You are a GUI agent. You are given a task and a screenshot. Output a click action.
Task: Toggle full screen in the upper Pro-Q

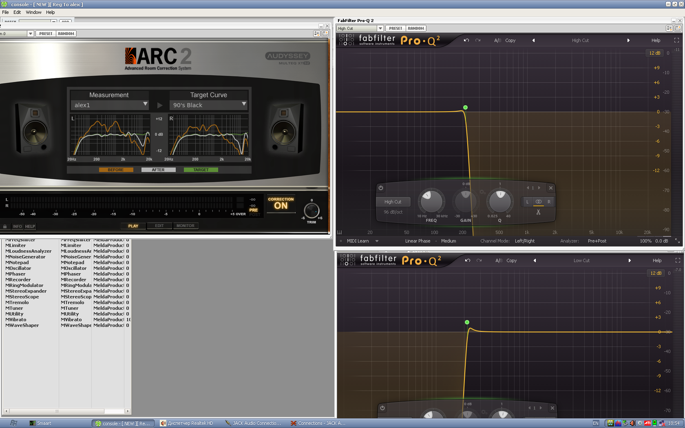(676, 40)
